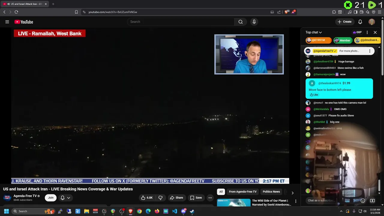Open the @johnoliver4 ticker chip
Screen dimensions: 384x216
tap(367, 40)
